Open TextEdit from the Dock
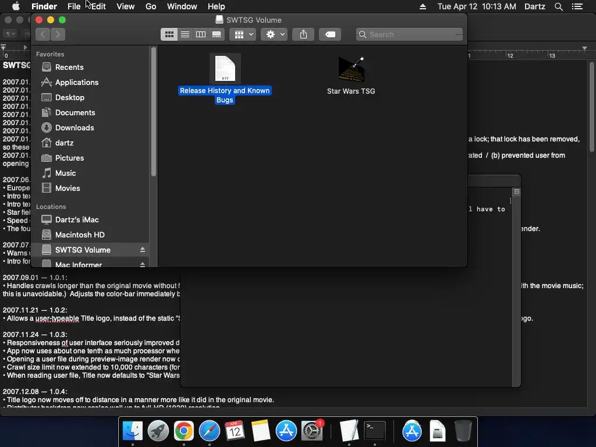The image size is (596, 447). pyautogui.click(x=349, y=431)
